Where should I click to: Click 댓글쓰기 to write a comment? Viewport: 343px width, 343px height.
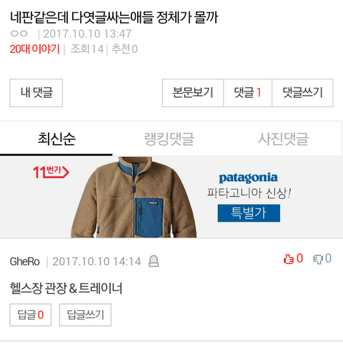pos(302,93)
